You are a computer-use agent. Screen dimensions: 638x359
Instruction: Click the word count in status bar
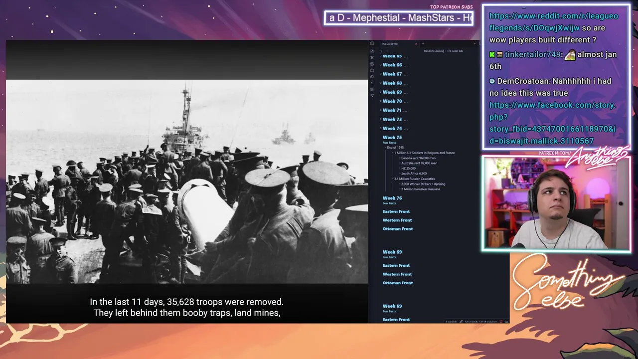(472, 322)
